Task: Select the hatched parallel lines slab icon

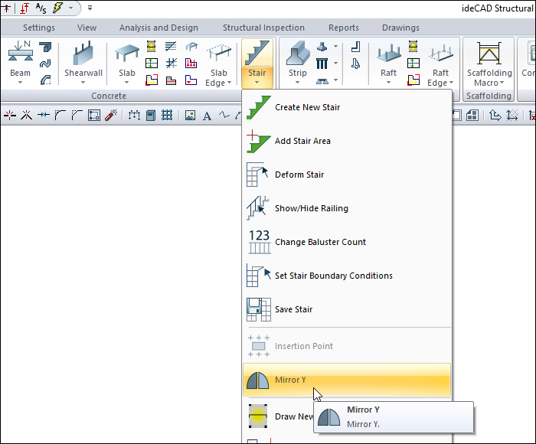Action: (171, 46)
